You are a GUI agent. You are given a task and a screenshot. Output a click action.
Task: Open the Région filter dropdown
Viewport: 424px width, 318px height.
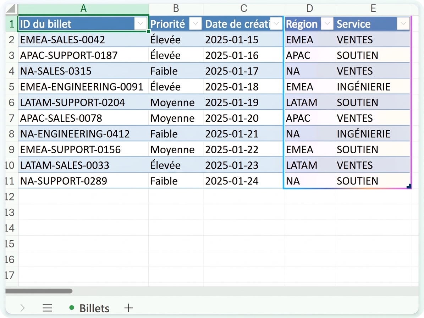[x=327, y=24]
